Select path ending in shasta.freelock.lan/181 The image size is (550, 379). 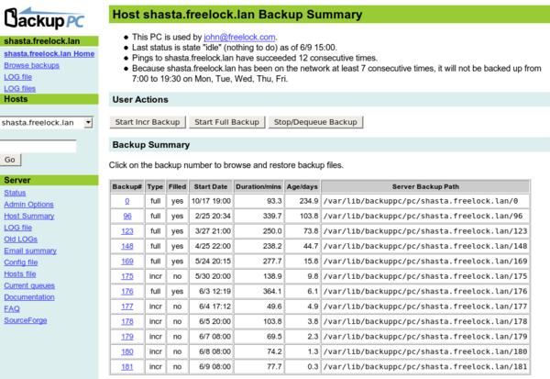(425, 367)
